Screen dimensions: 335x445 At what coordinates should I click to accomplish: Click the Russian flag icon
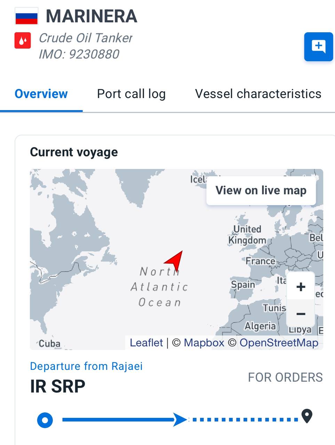pos(26,16)
